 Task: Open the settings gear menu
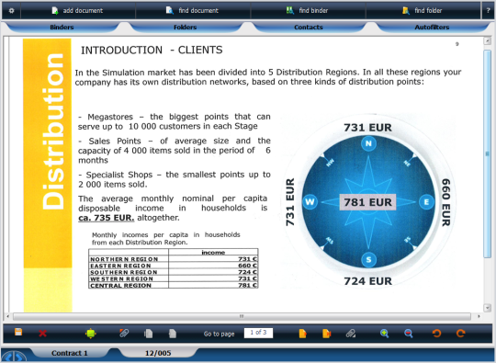pyautogui.click(x=11, y=10)
